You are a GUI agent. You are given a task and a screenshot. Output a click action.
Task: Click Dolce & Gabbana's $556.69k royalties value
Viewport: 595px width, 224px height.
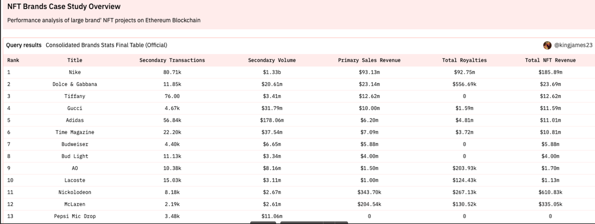[x=464, y=84]
